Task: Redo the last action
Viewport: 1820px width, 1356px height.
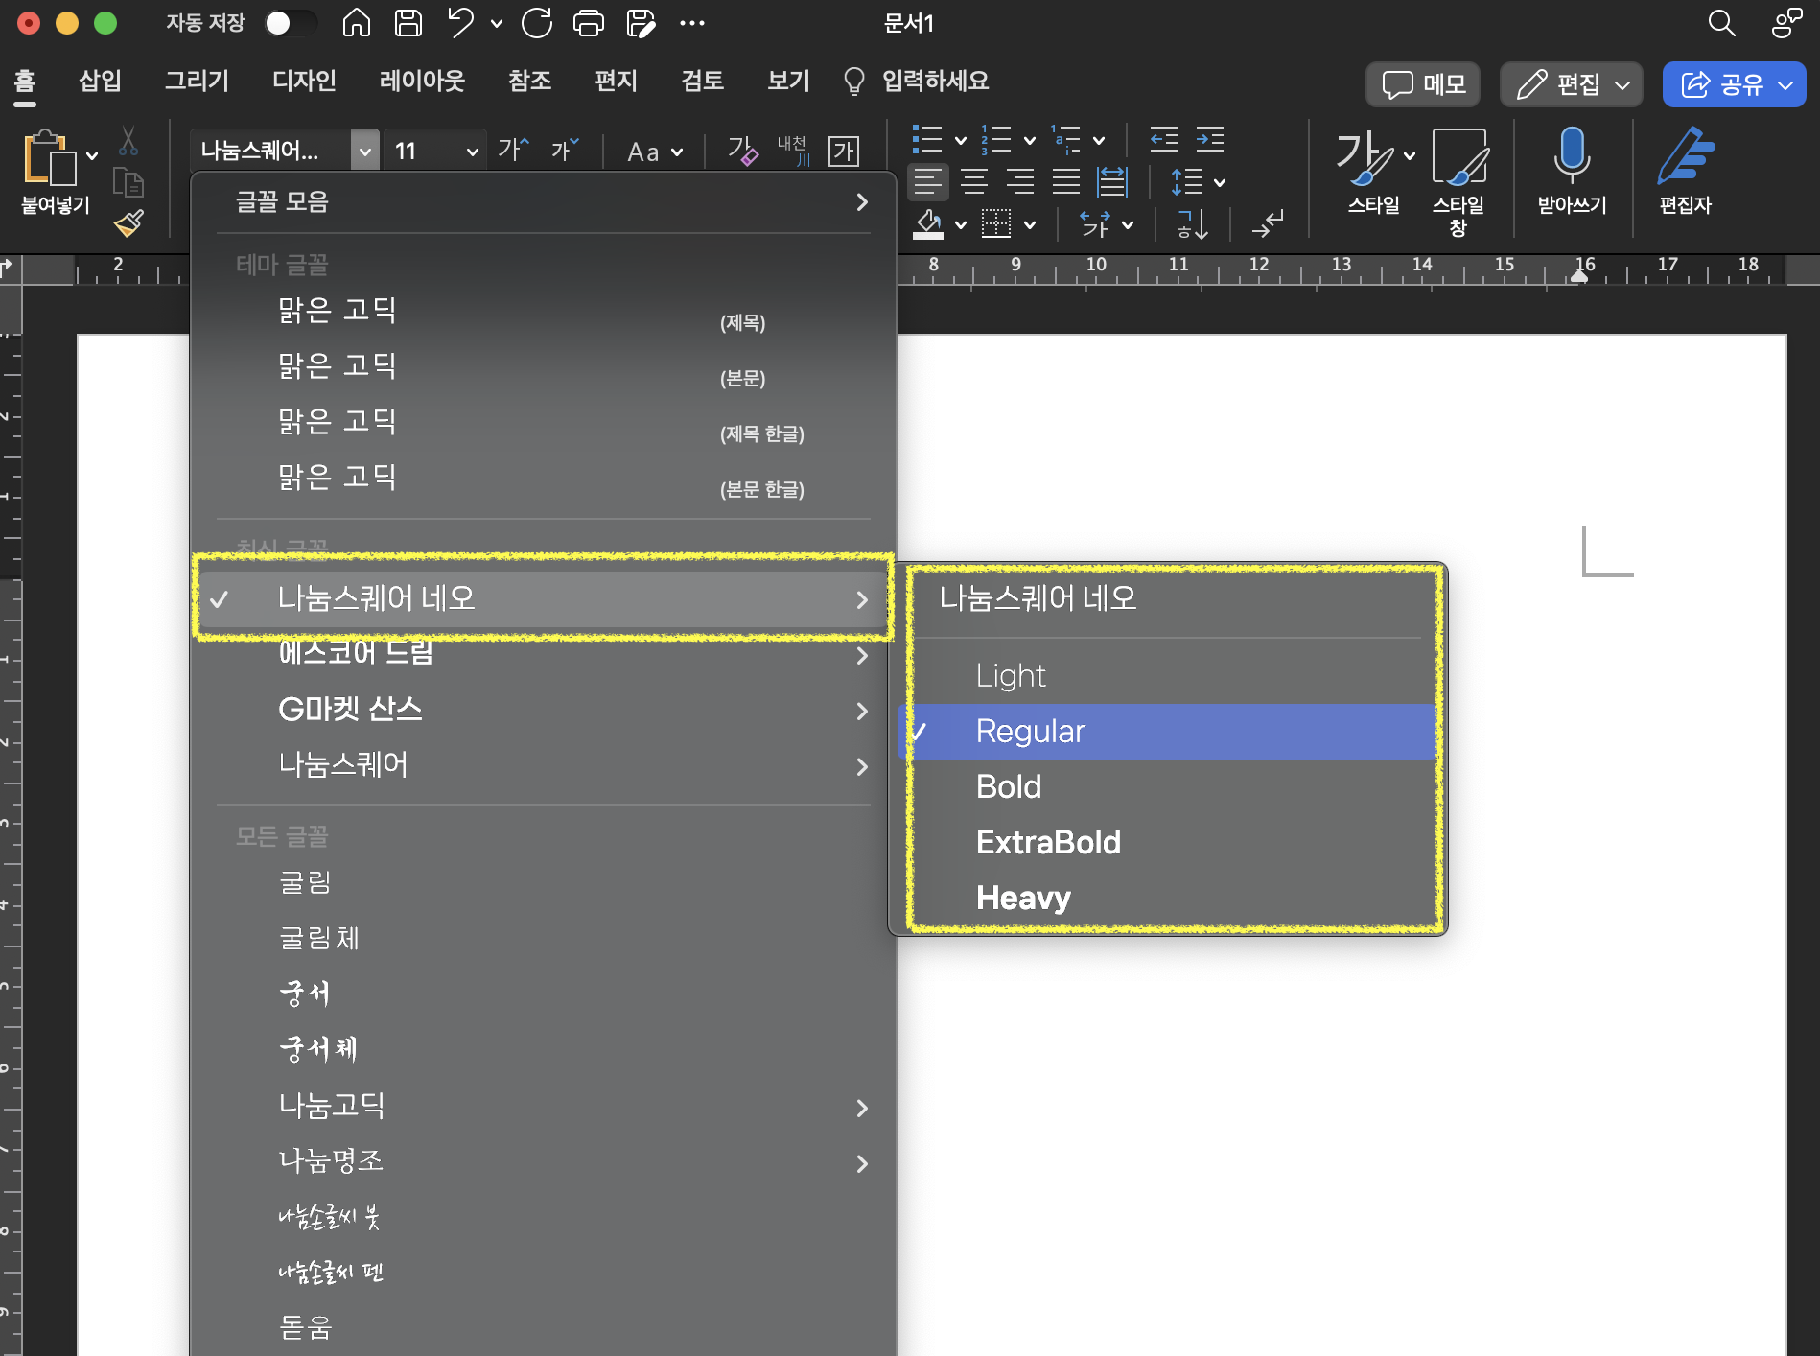Action: pyautogui.click(x=537, y=22)
